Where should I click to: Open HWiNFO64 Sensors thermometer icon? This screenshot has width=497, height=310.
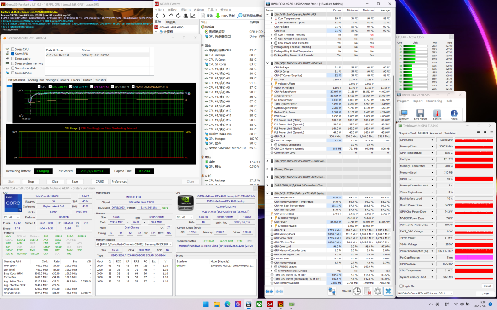click(x=437, y=113)
